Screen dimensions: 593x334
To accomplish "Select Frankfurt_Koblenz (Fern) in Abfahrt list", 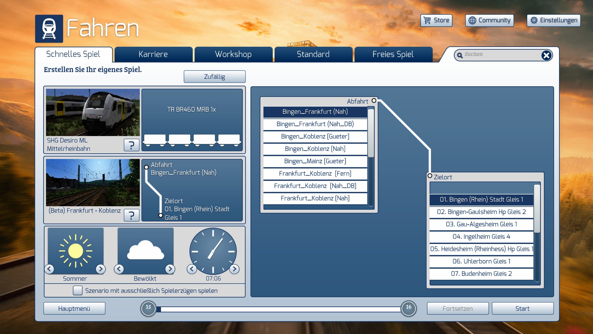I will point(315,173).
